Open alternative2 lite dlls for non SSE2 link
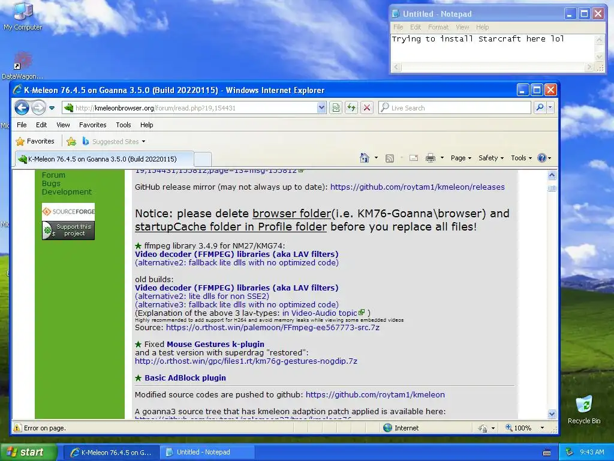Screen dimensions: 614x461 [x=202, y=296]
